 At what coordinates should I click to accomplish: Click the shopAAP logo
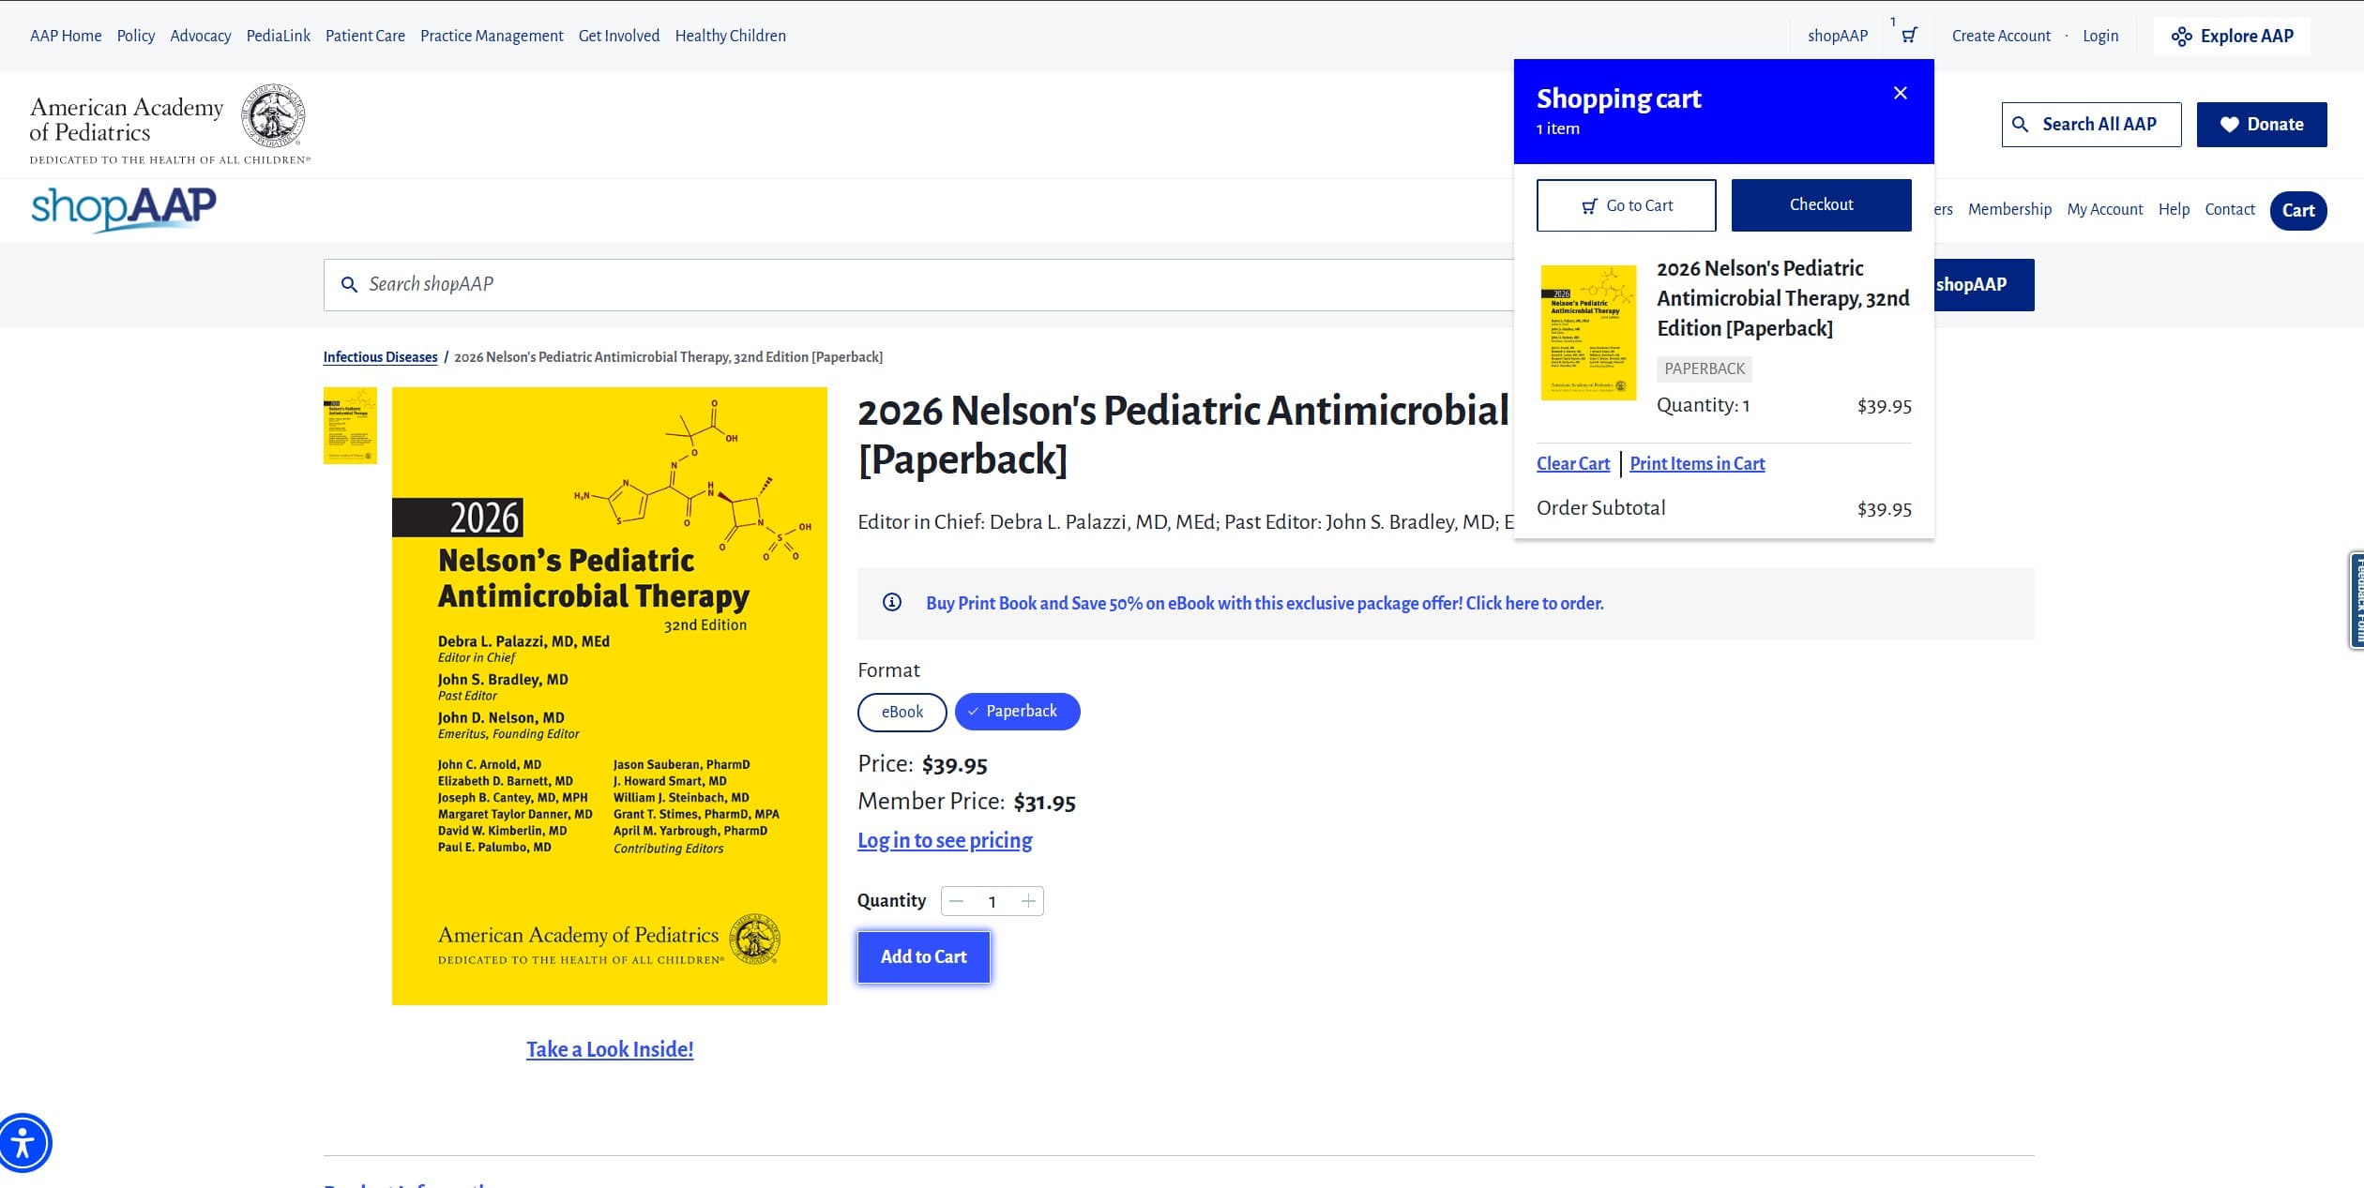(x=124, y=208)
